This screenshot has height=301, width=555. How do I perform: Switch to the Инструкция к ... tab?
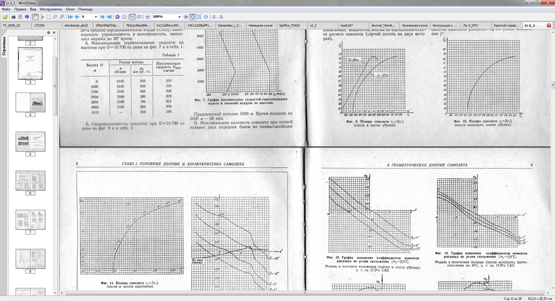[445, 26]
